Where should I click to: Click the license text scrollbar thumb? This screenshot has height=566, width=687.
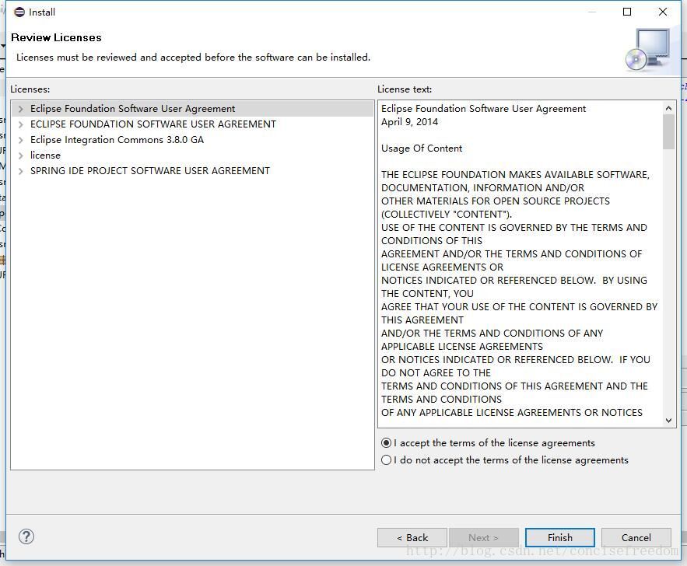coord(668,131)
